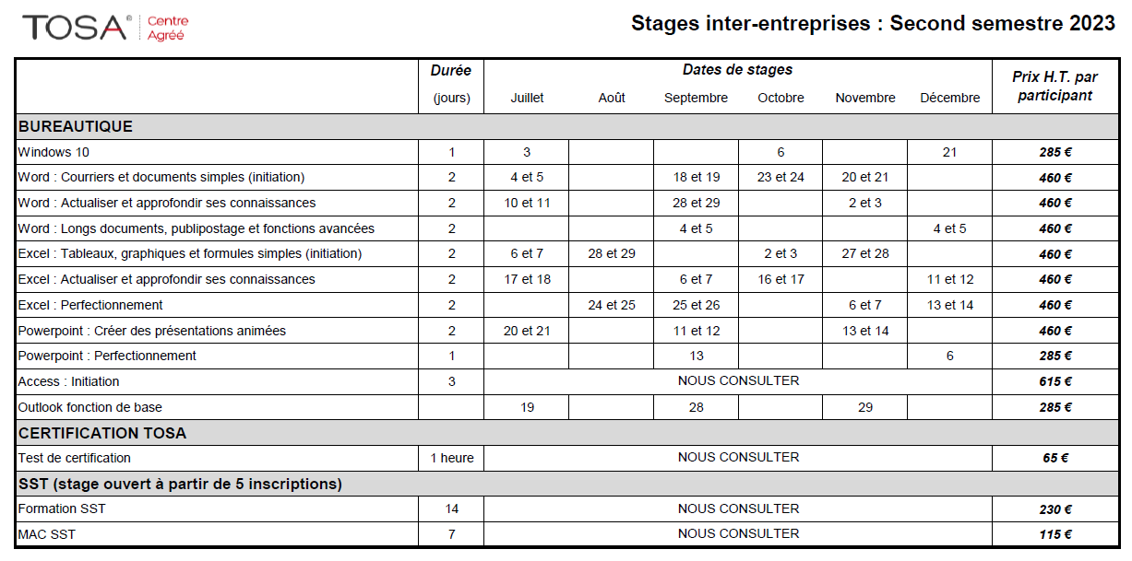Click the 65 € certification price
The width and height of the screenshot is (1132, 561).
coord(1055,458)
